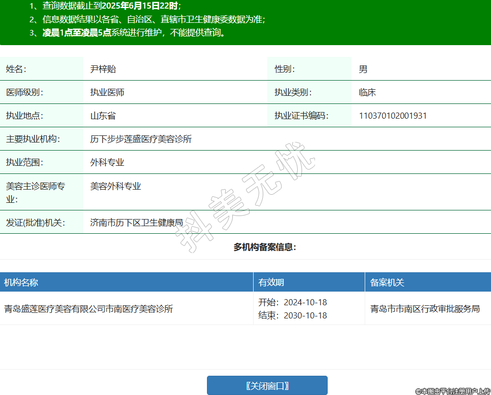Image resolution: width=491 pixels, height=395 pixels.
Task: Click the start date 2024-10-18
Action: click(x=305, y=302)
